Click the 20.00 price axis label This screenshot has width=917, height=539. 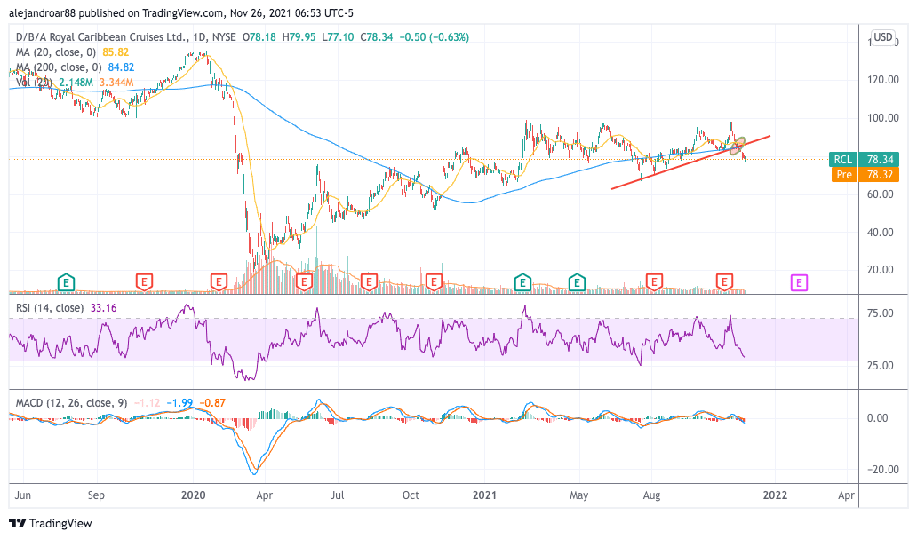click(880, 270)
